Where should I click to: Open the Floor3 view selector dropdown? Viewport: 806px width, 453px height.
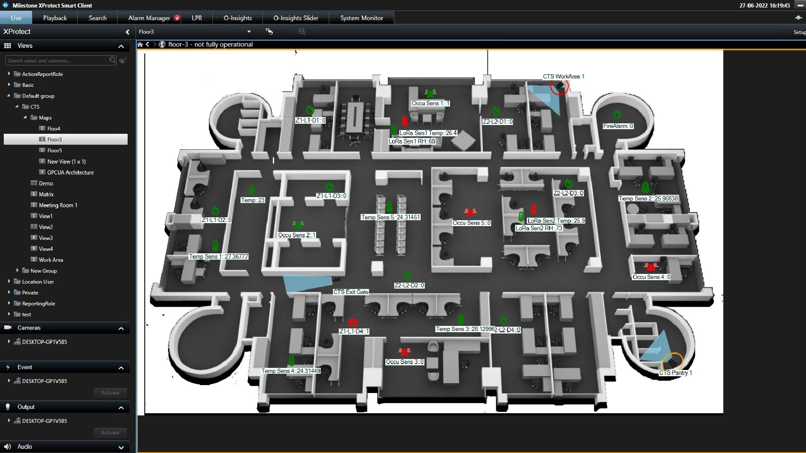click(x=249, y=32)
